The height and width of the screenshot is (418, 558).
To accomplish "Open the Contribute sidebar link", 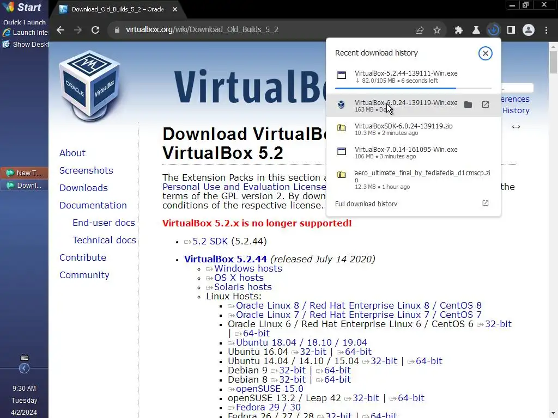I will [x=83, y=257].
